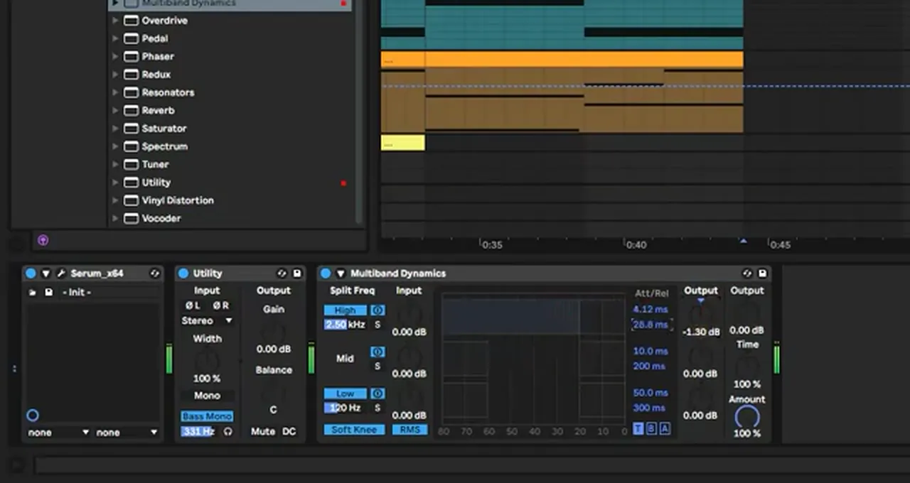
Task: Click the Saturator folder icon
Action: click(131, 129)
